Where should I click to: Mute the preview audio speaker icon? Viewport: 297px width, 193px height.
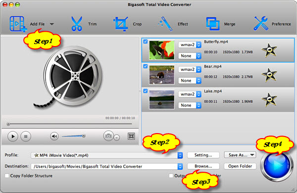(54, 136)
